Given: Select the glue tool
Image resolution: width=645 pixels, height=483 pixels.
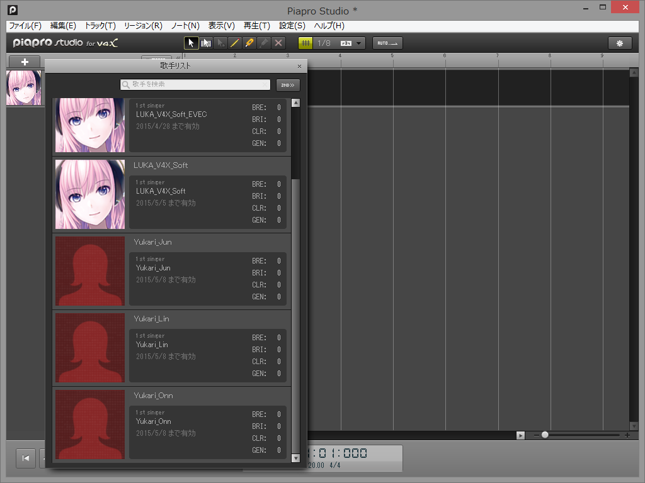Looking at the screenshot, I should coord(264,43).
